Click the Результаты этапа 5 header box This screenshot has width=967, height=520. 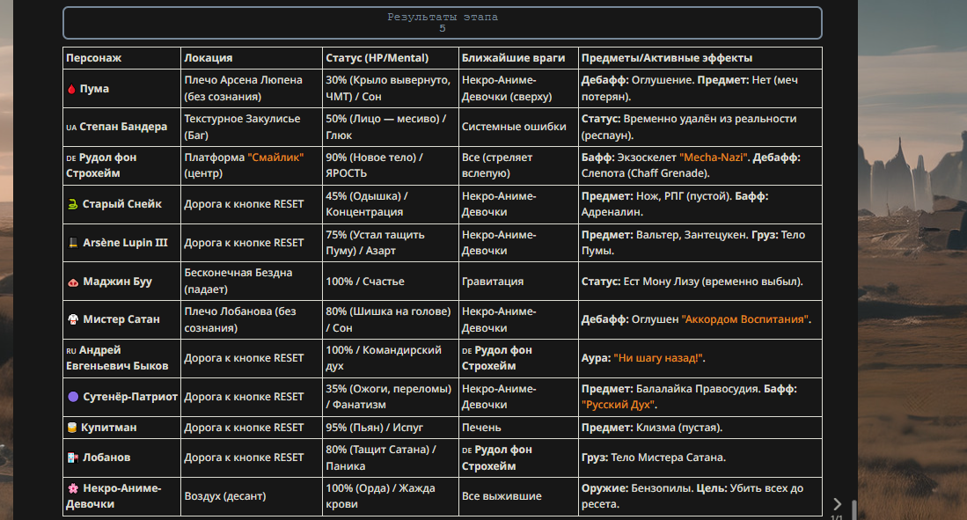tap(443, 23)
